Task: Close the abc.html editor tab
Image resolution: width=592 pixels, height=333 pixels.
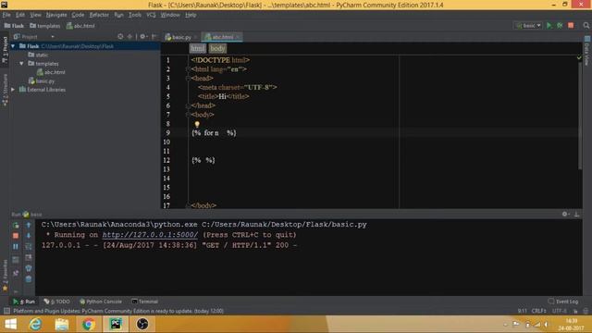Action: click(x=238, y=37)
